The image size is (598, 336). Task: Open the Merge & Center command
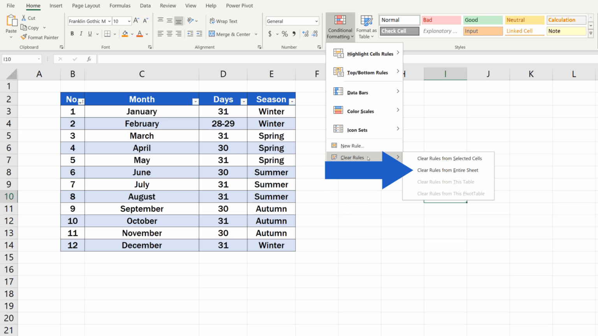[230, 34]
